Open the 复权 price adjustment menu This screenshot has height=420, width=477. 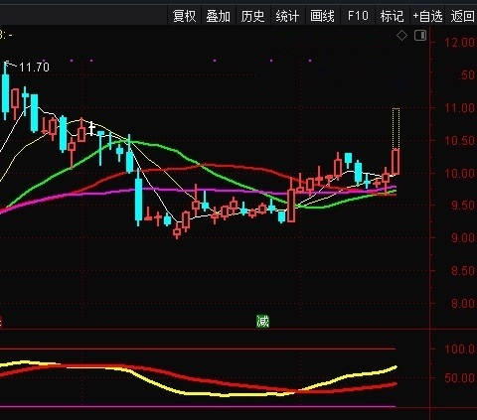click(184, 16)
